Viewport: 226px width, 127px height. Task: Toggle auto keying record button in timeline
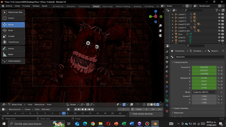(68, 109)
